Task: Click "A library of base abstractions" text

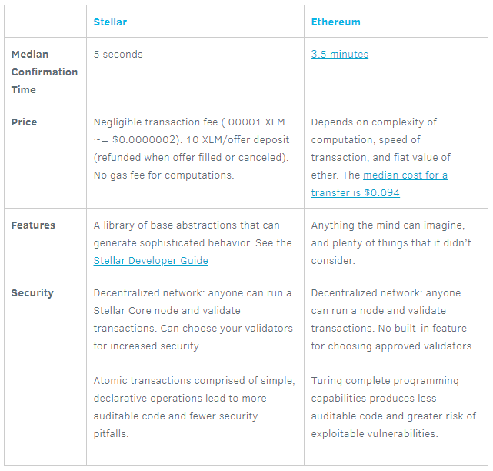Action: (x=186, y=225)
